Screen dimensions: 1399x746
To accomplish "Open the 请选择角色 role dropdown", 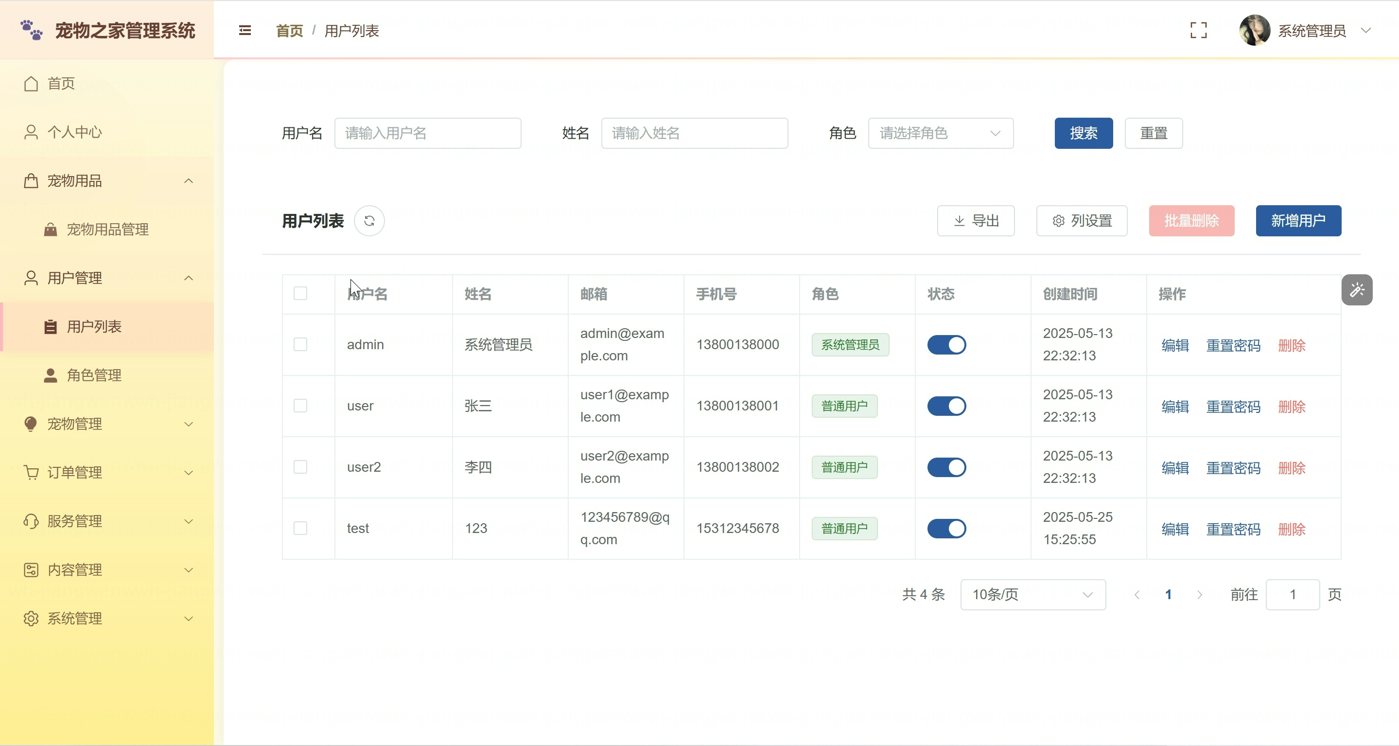I will point(940,133).
